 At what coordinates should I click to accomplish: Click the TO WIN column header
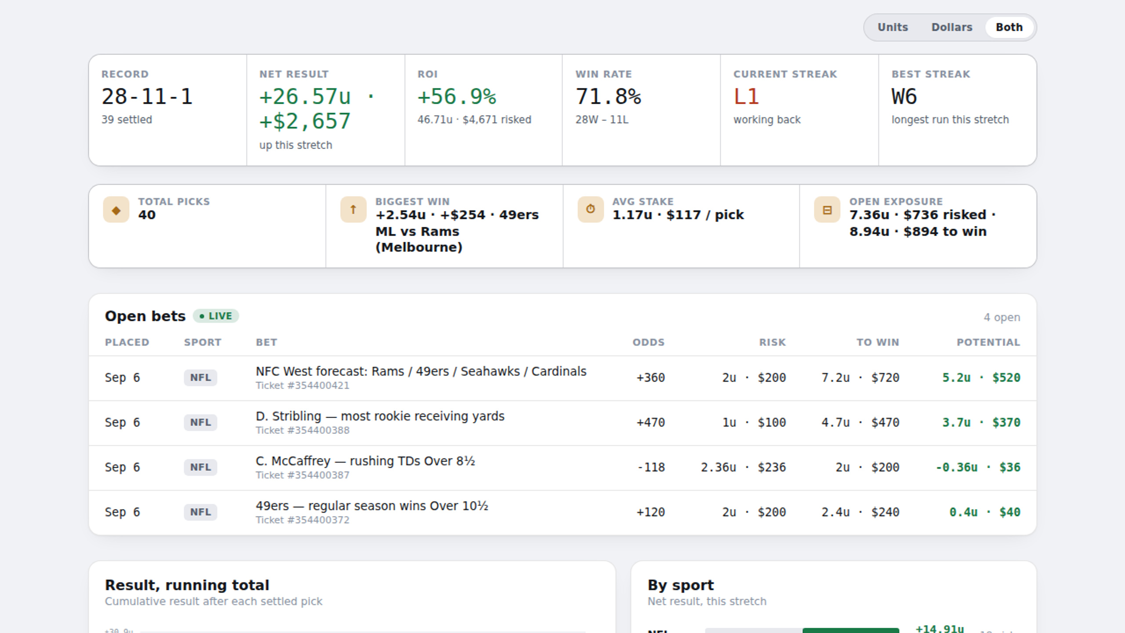[x=878, y=342]
